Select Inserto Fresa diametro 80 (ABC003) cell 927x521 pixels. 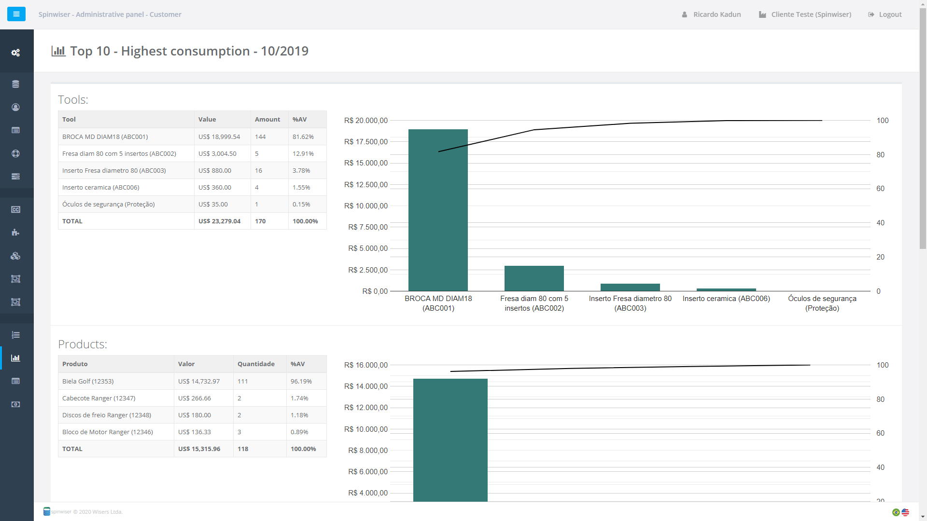[x=126, y=170]
